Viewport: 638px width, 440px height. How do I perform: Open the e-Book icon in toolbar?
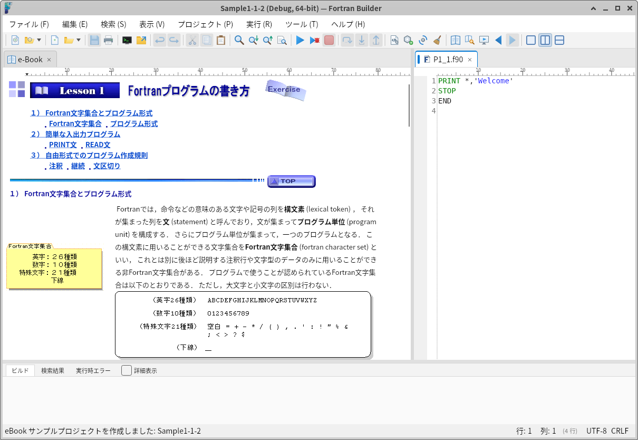coord(456,40)
